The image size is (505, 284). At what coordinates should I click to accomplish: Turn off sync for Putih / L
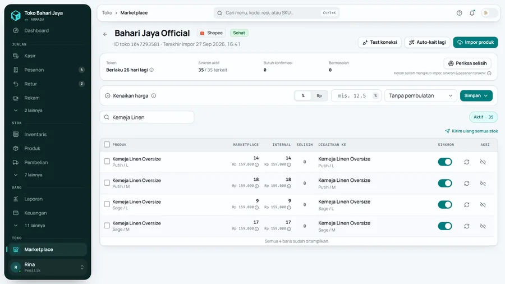[445, 162]
